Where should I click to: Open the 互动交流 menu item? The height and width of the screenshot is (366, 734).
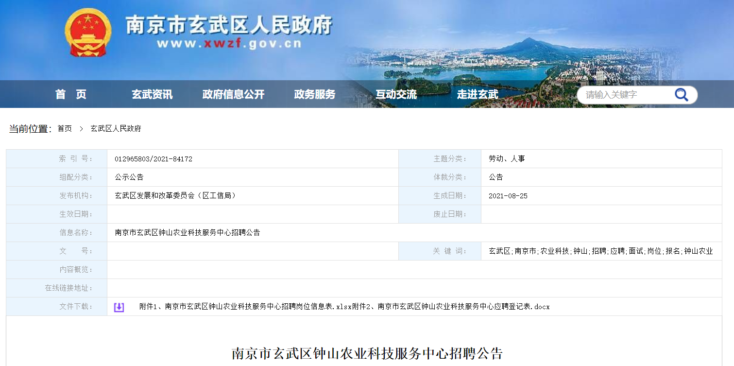tap(396, 94)
